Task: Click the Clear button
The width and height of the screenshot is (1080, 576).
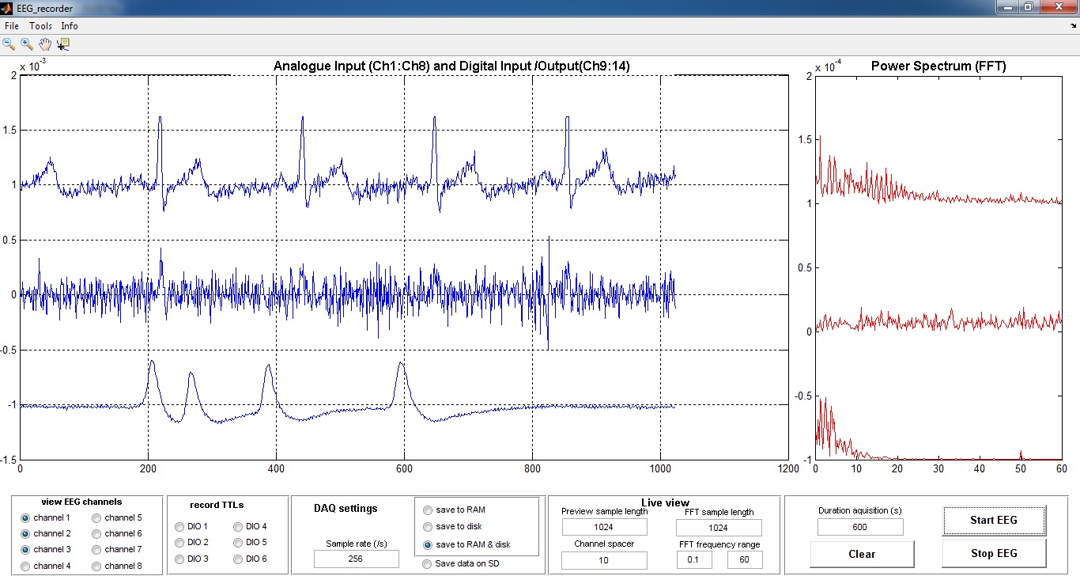Action: pos(862,554)
